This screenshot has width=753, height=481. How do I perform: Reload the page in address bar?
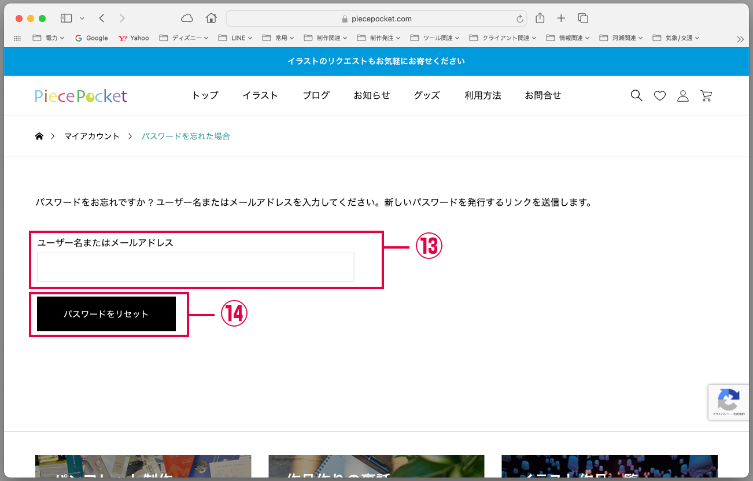coord(519,19)
